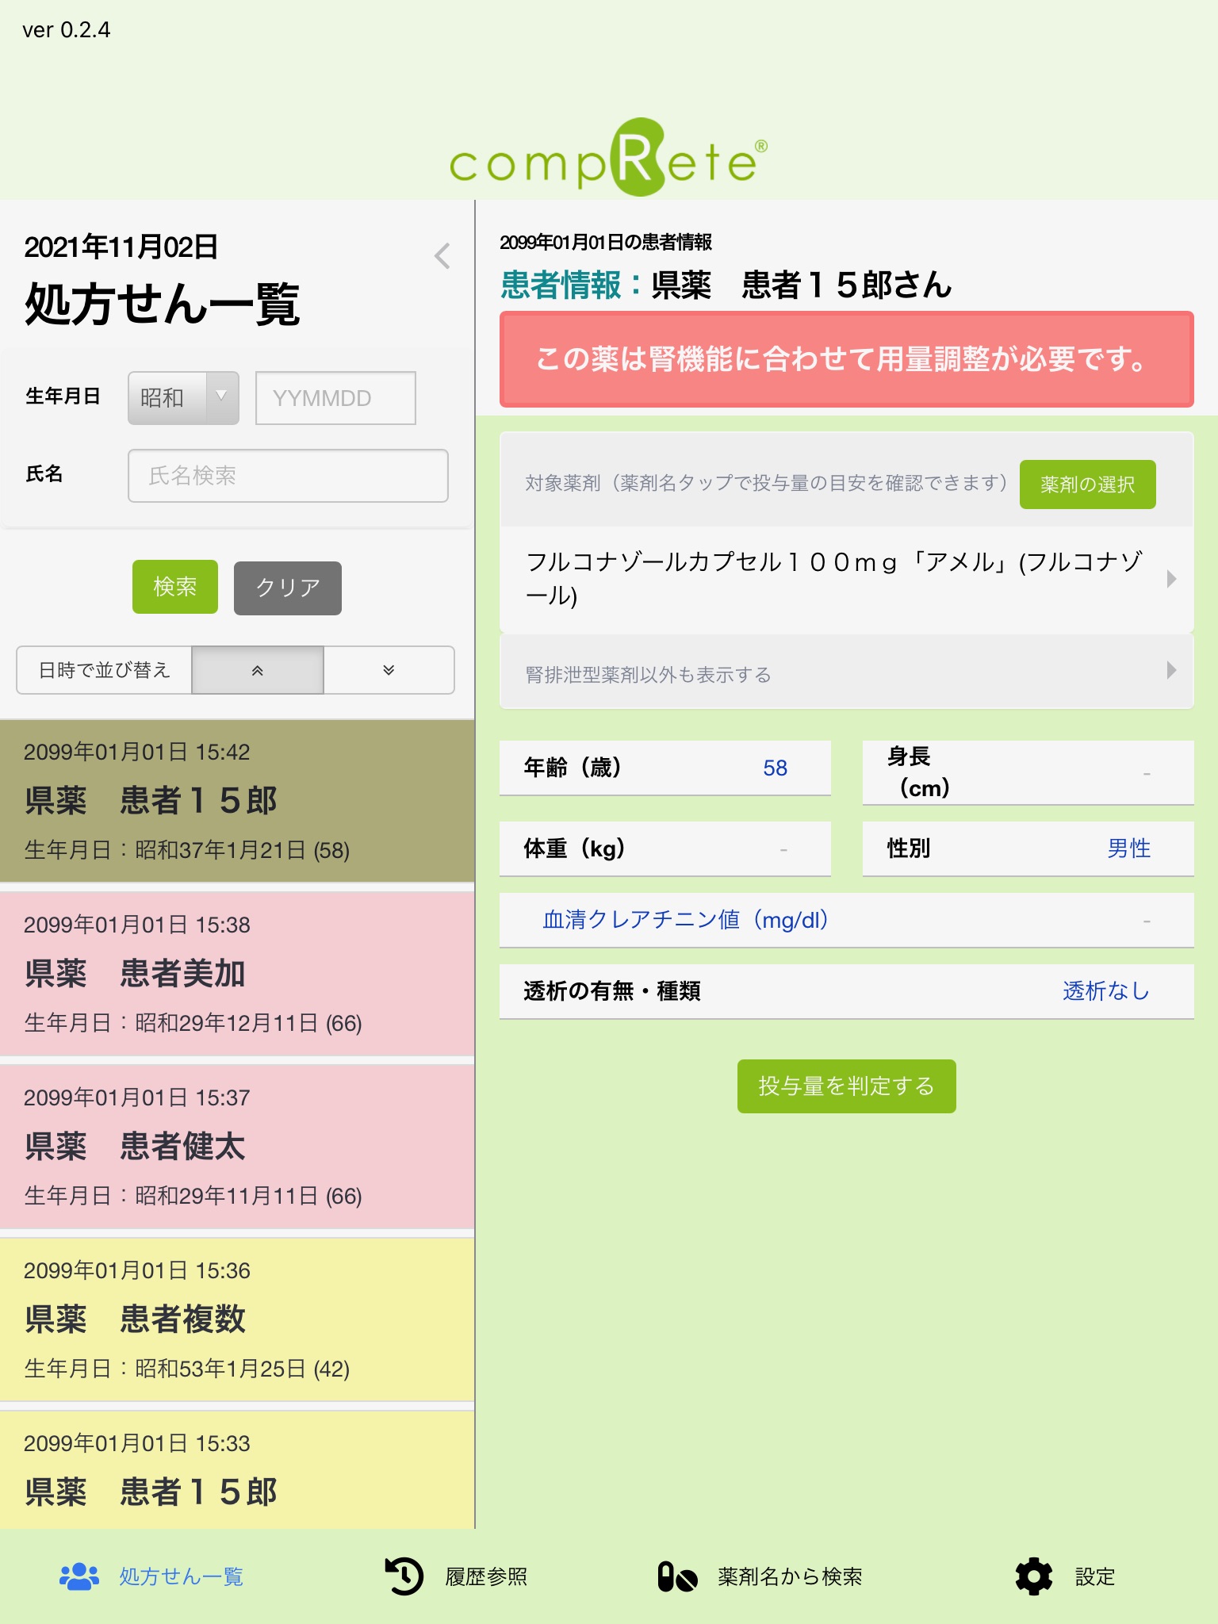Sort by date ascending with up arrows
The height and width of the screenshot is (1624, 1218).
point(257,671)
